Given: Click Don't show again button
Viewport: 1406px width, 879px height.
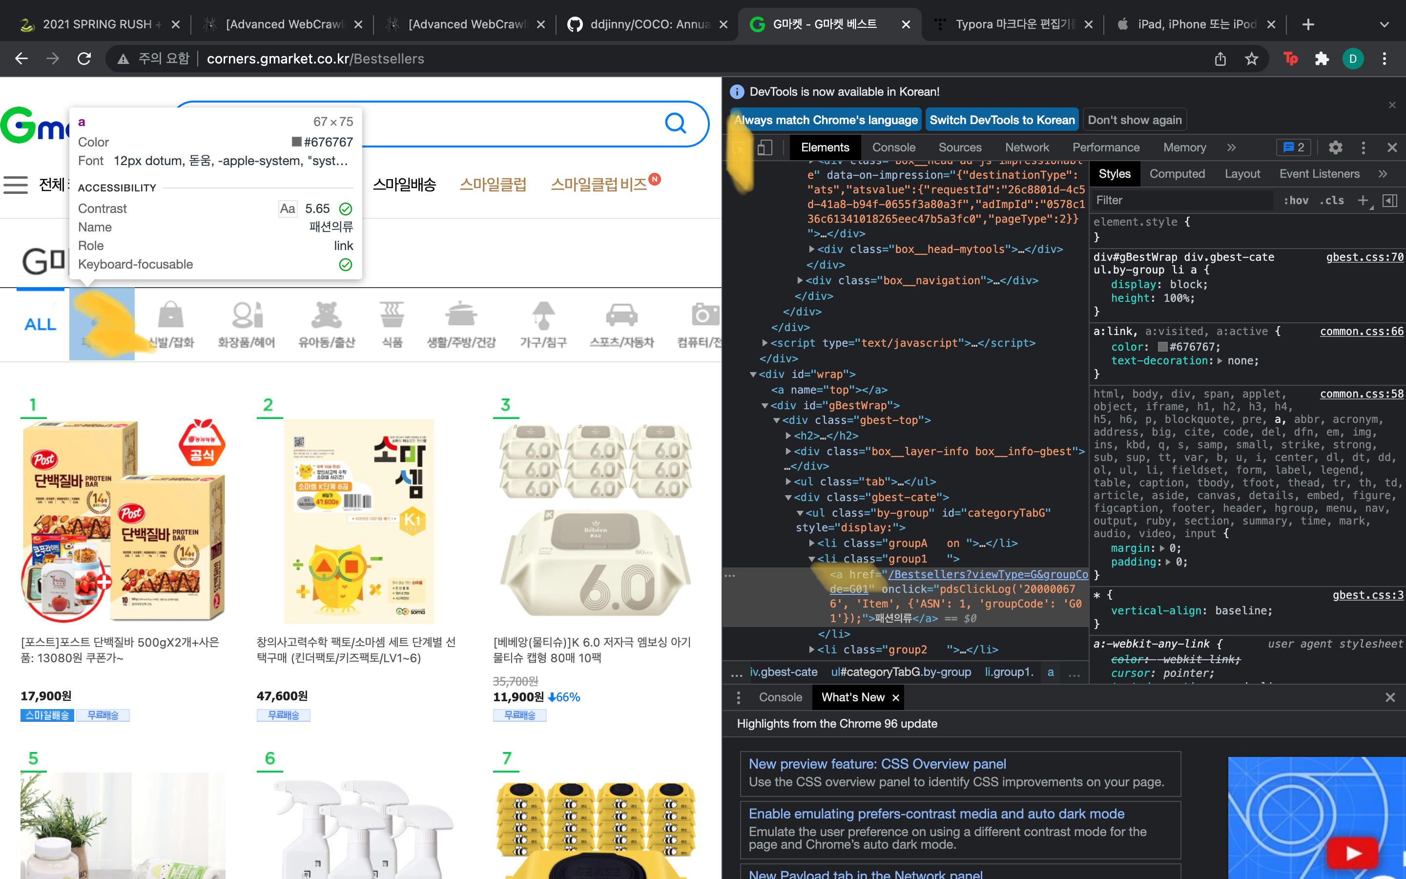Looking at the screenshot, I should point(1134,120).
